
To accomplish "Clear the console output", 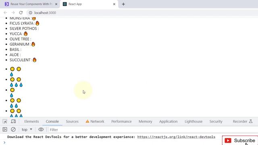I will [x=13, y=130].
